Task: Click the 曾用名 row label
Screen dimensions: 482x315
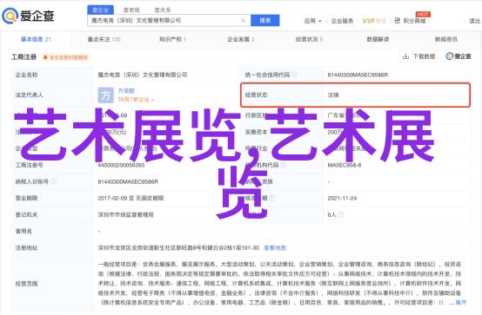Action: (23, 231)
